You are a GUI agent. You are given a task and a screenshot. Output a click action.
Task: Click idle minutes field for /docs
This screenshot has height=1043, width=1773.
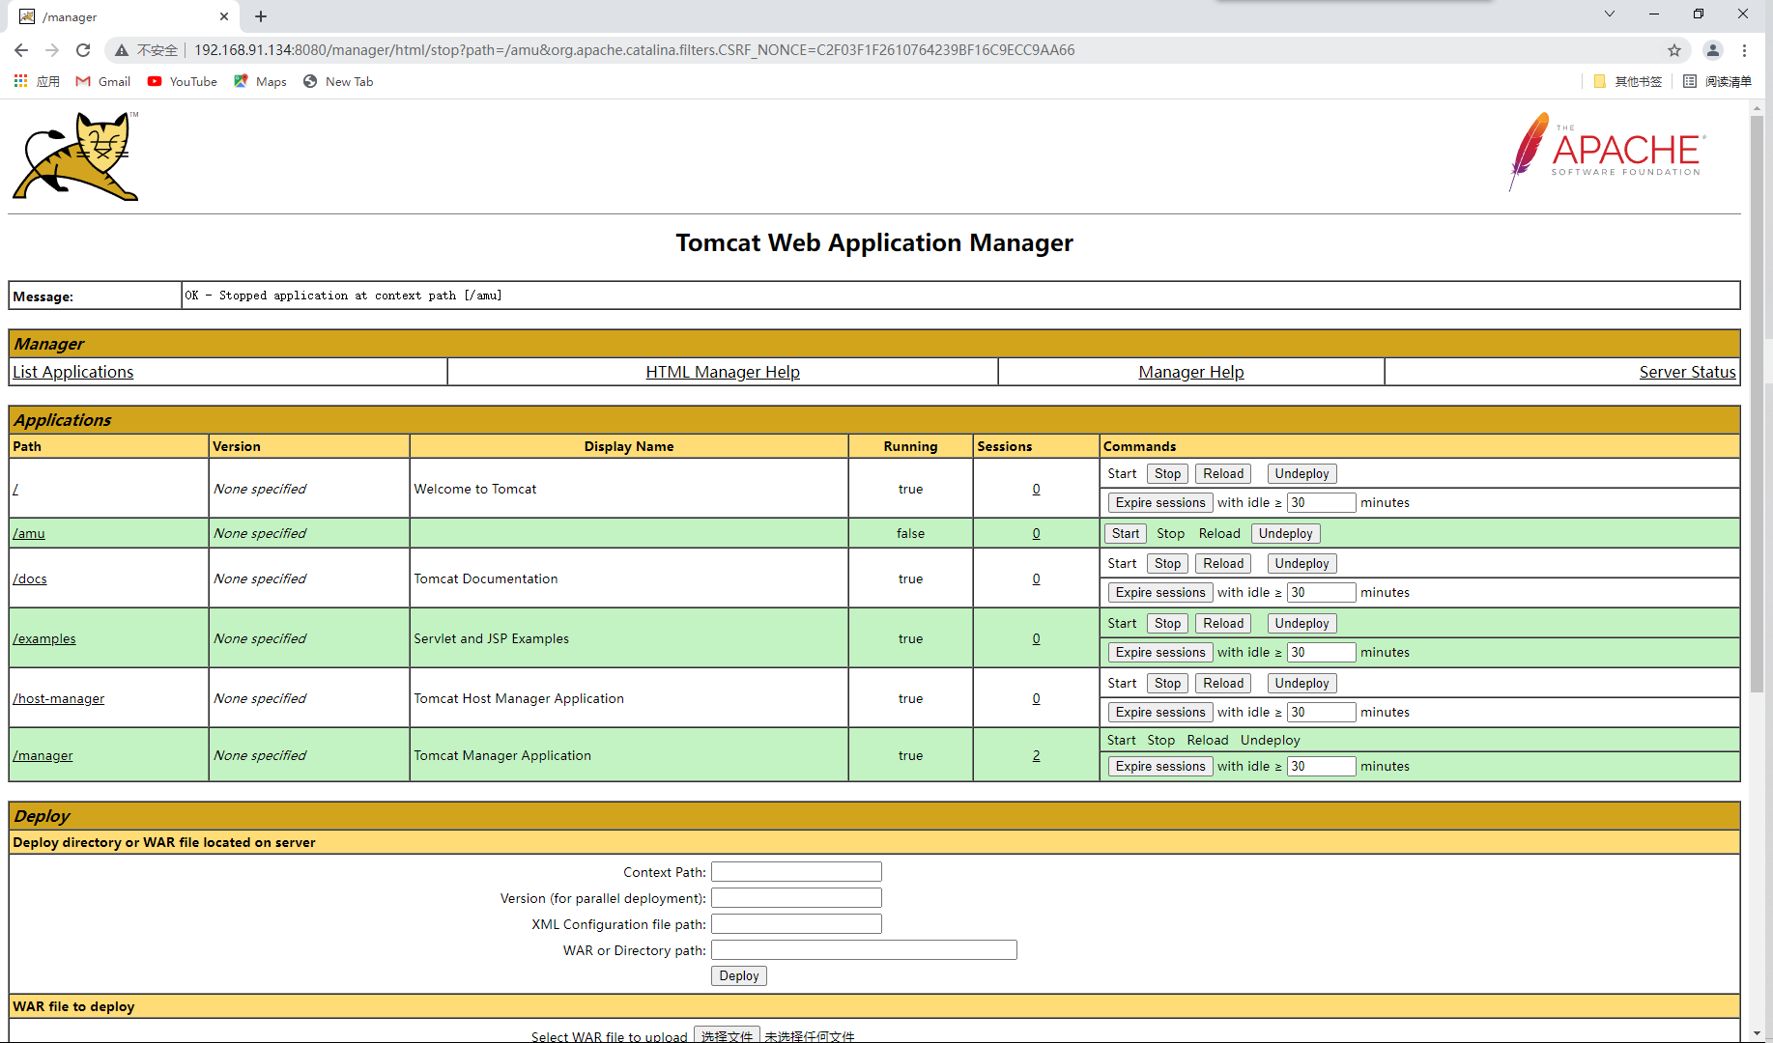(x=1321, y=592)
